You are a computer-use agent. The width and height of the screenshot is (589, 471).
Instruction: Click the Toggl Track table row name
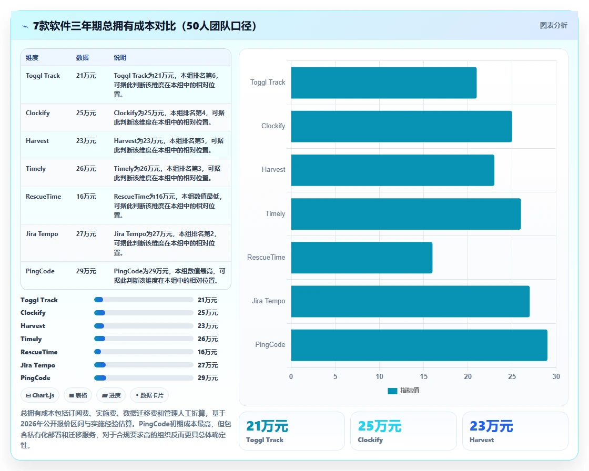click(x=43, y=76)
